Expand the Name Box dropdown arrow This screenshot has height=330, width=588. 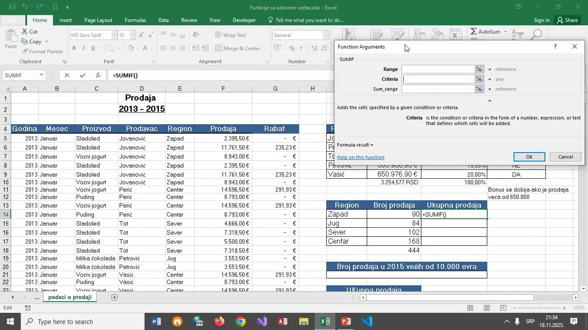click(41, 75)
